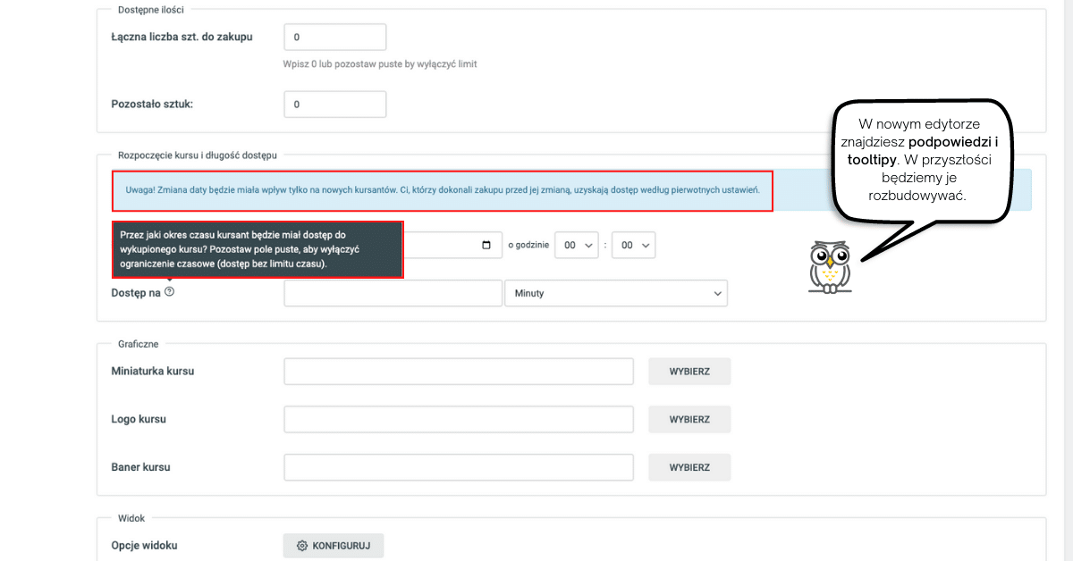Click the Miniaturka kursu label
The image size is (1073, 561).
pyautogui.click(x=153, y=371)
